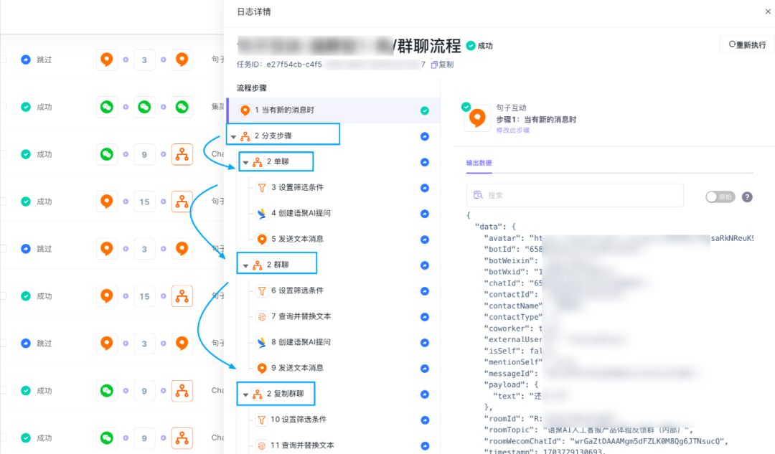775x454 pixels.
Task: Click the 流程步骤 section heading
Action: (x=252, y=88)
